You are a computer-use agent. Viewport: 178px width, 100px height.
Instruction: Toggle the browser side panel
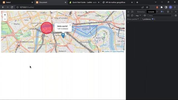tap(166, 7)
